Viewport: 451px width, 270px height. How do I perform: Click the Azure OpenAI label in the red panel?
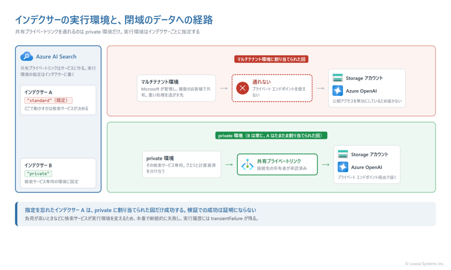tap(361, 91)
